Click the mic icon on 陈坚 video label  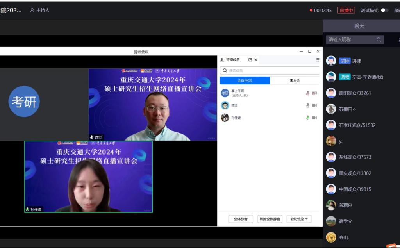tap(92, 137)
